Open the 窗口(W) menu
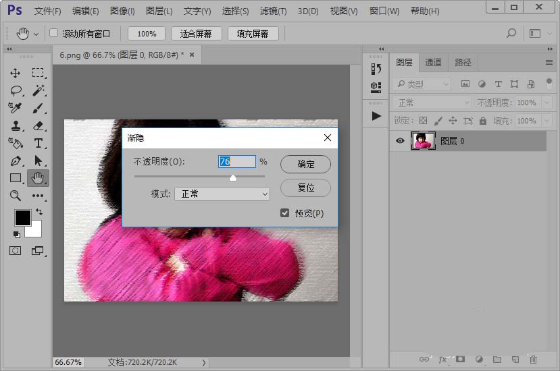 384,11
